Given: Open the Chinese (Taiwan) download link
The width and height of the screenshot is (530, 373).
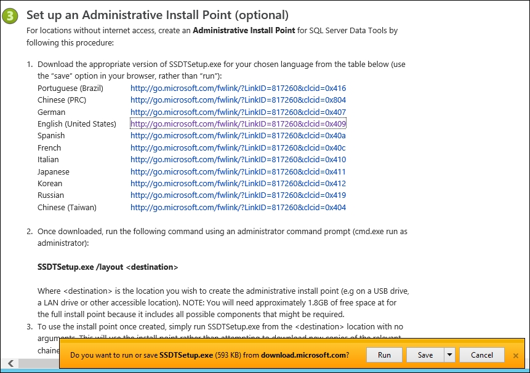Looking at the screenshot, I should tap(238, 207).
